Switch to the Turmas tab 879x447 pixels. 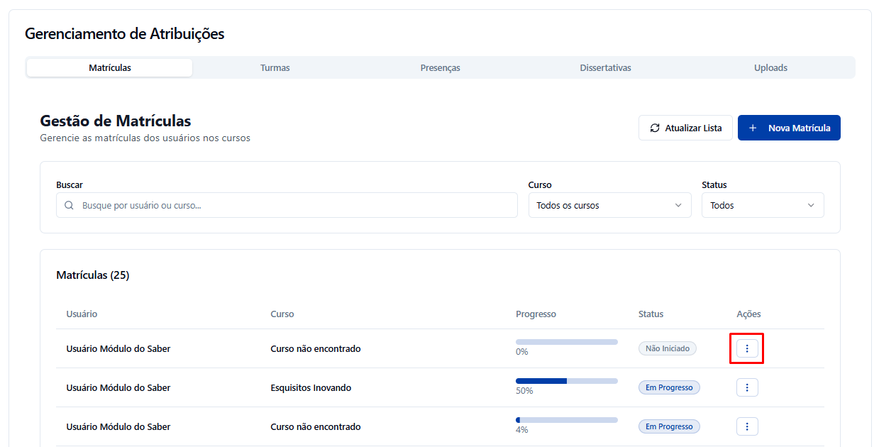coord(275,68)
